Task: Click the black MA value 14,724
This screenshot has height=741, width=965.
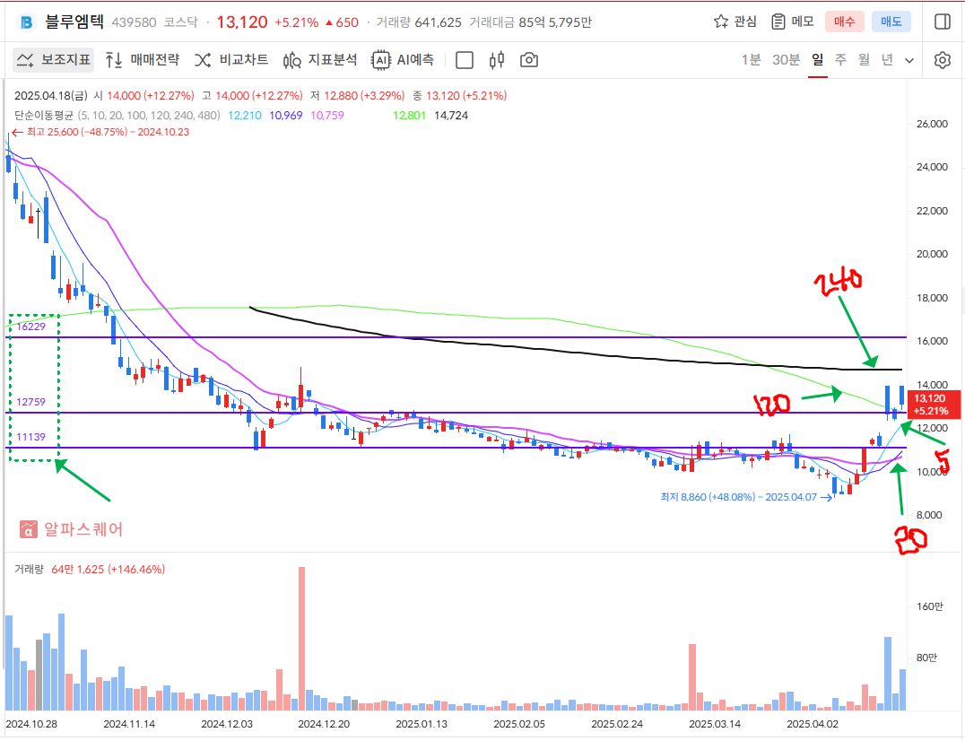Action: point(451,115)
